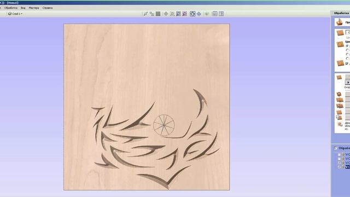Screen dimensions: 350x197
Task: Click the wood block icon beside the input field
Action: click(x=340, y=33)
